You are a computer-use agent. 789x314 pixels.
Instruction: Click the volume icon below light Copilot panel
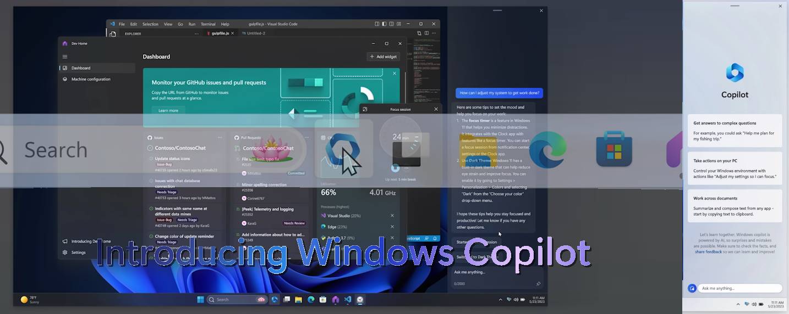pyautogui.click(x=754, y=304)
